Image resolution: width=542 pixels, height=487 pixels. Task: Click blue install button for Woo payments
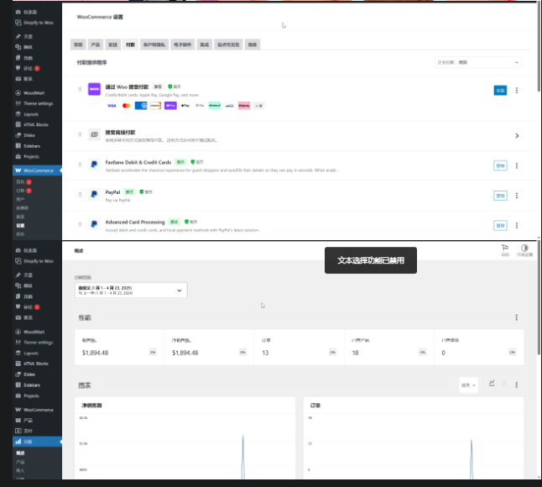coord(500,91)
